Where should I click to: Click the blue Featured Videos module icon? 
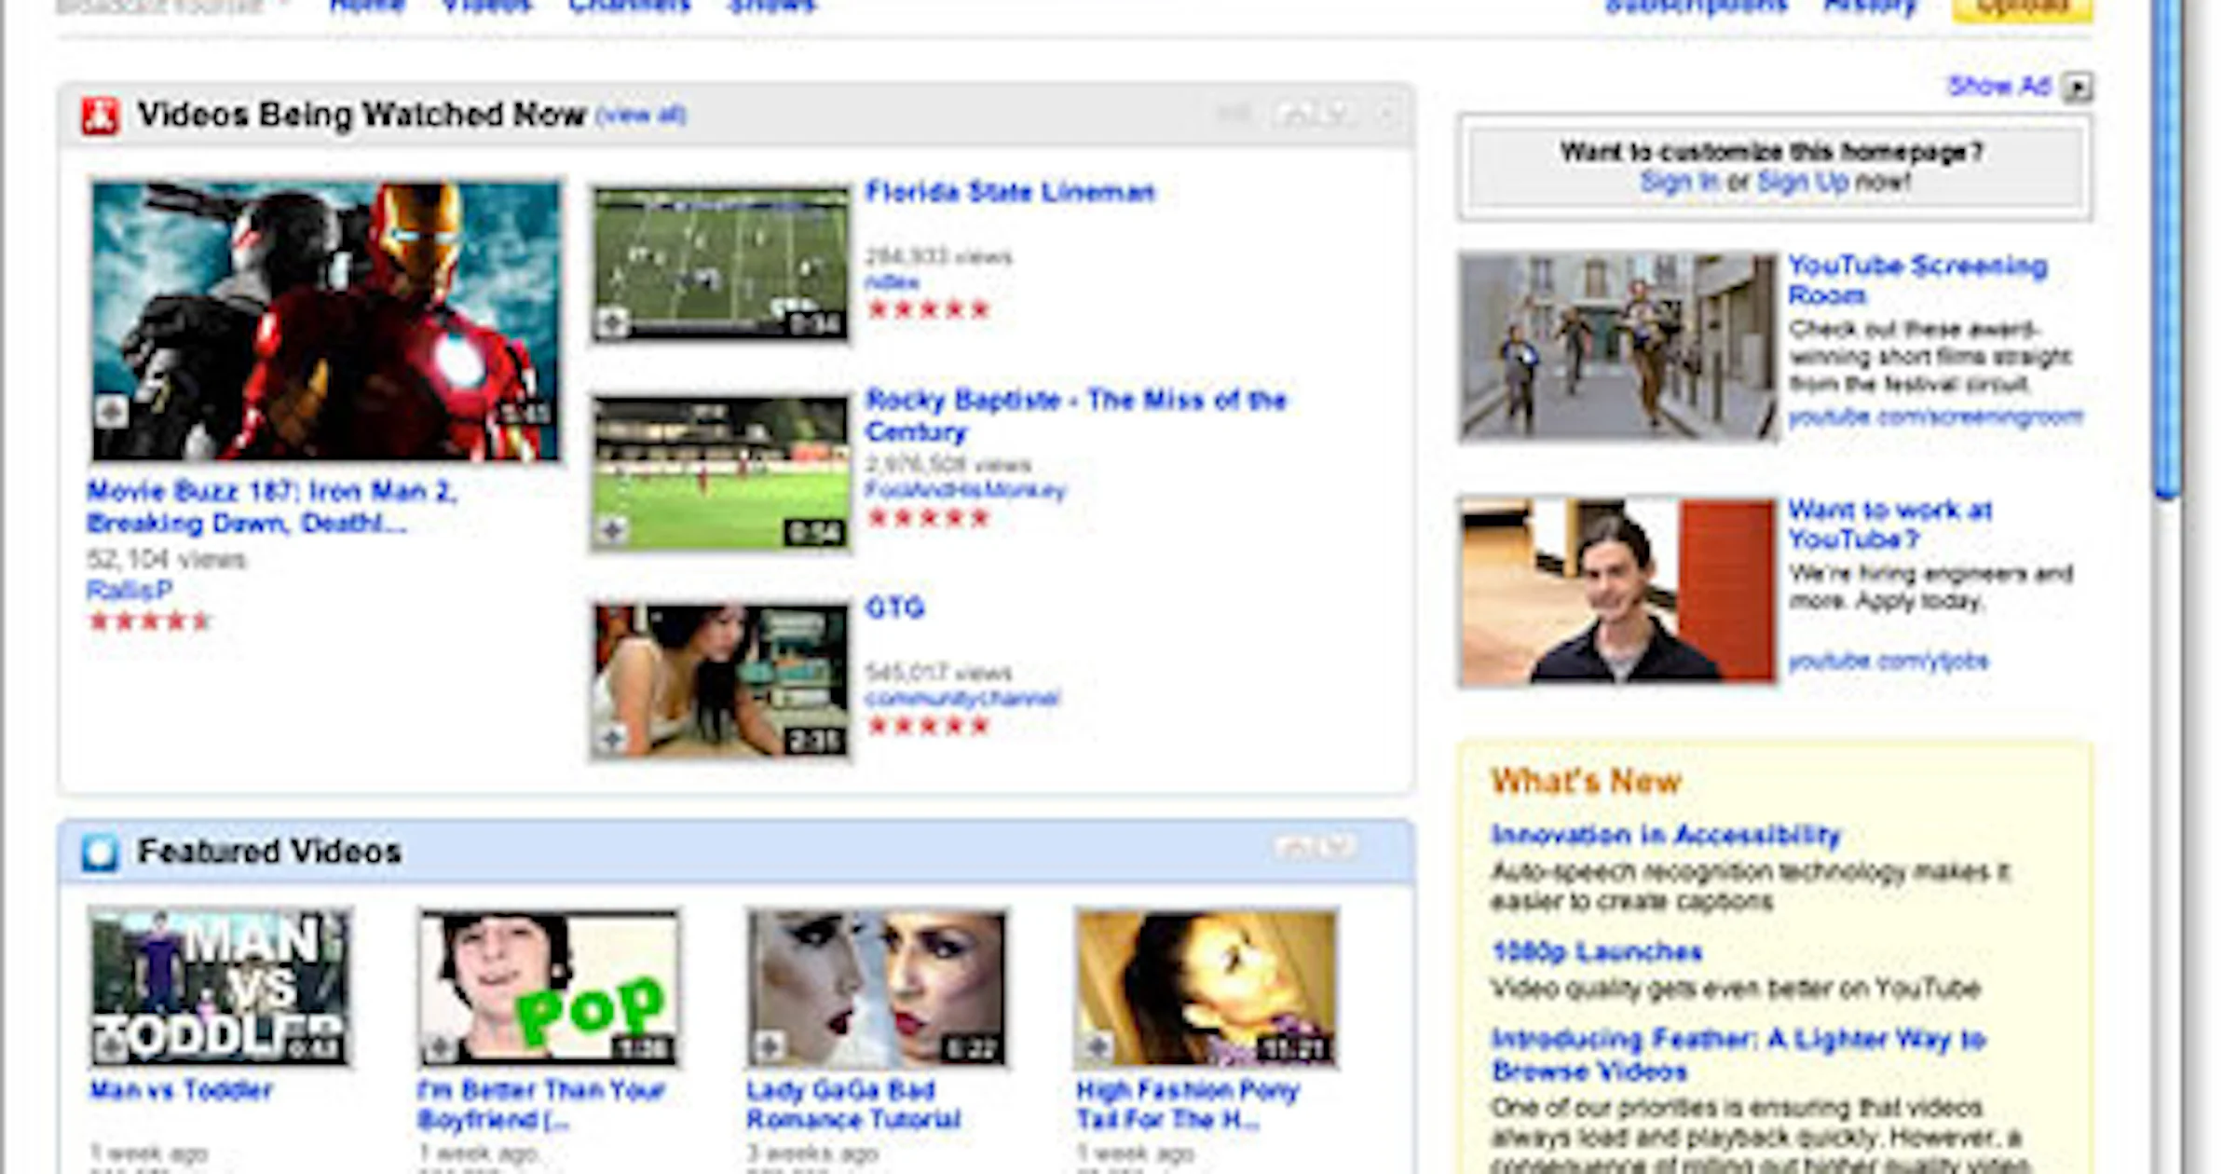pyautogui.click(x=100, y=852)
